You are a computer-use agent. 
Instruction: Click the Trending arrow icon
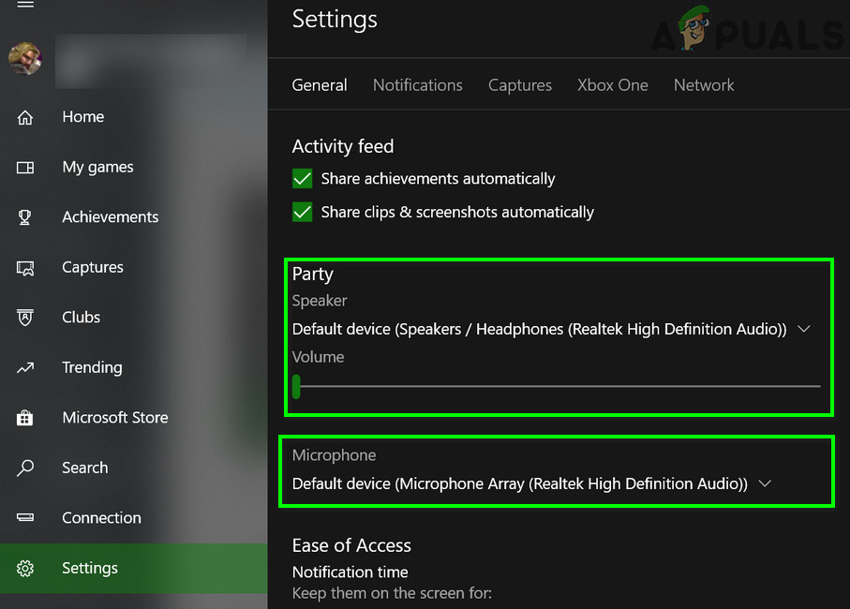tap(25, 368)
